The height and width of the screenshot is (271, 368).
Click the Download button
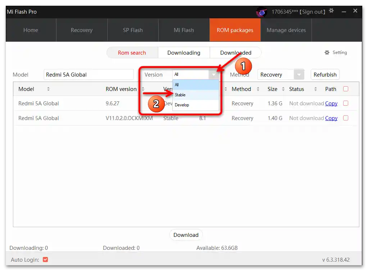point(186,235)
